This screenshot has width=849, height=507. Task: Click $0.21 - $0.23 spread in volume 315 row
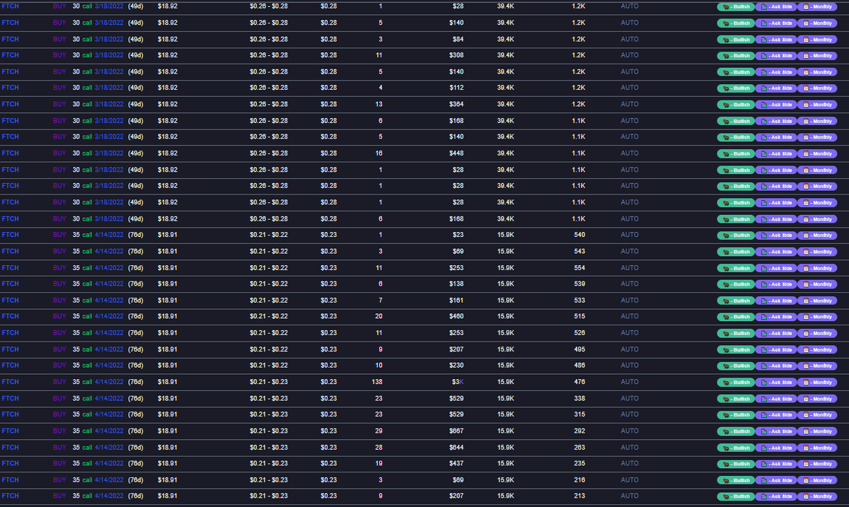pos(269,414)
